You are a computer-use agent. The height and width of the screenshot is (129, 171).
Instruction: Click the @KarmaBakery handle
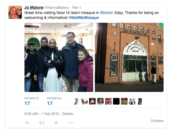tap(57, 8)
